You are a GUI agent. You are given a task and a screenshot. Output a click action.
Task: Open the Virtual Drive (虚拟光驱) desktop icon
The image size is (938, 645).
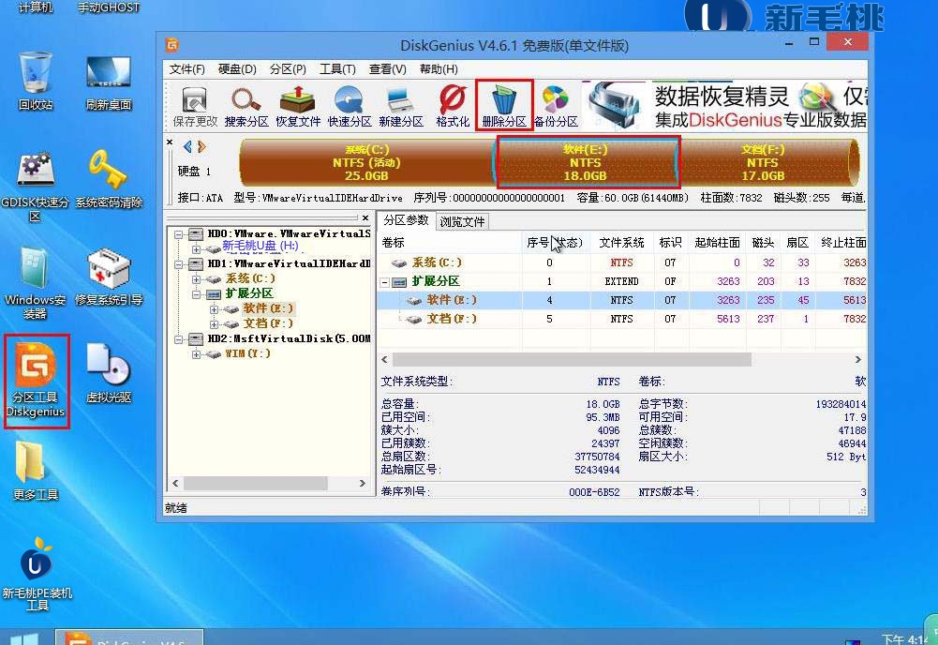coord(109,373)
